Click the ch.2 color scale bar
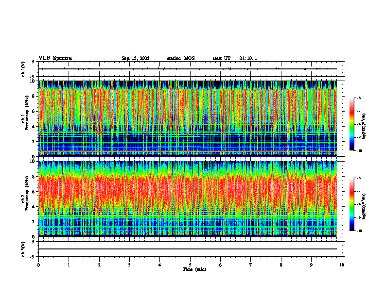The height and width of the screenshot is (297, 385). tap(351, 204)
